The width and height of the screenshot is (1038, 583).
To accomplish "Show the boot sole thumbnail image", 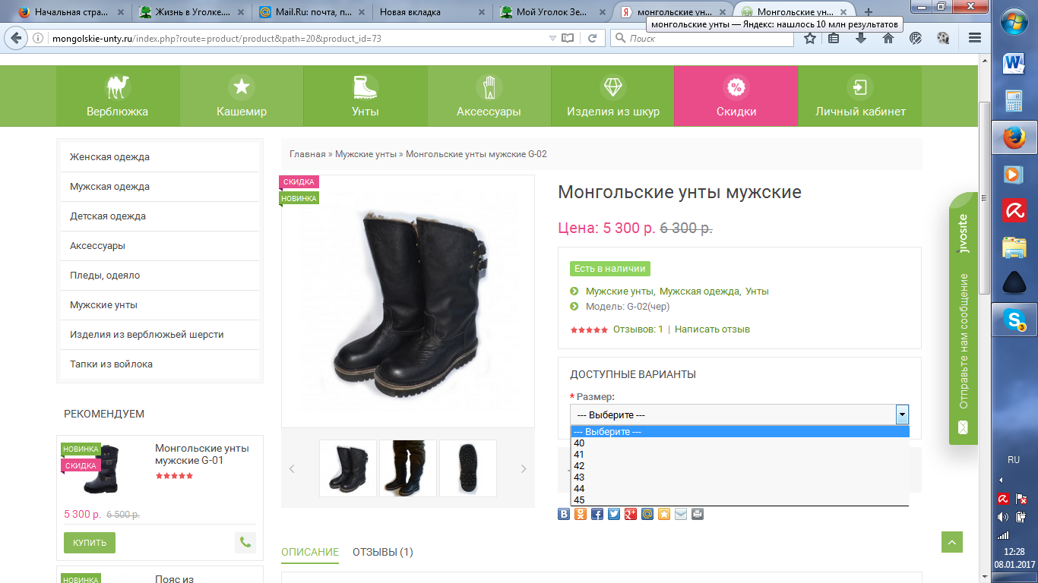I will [468, 468].
